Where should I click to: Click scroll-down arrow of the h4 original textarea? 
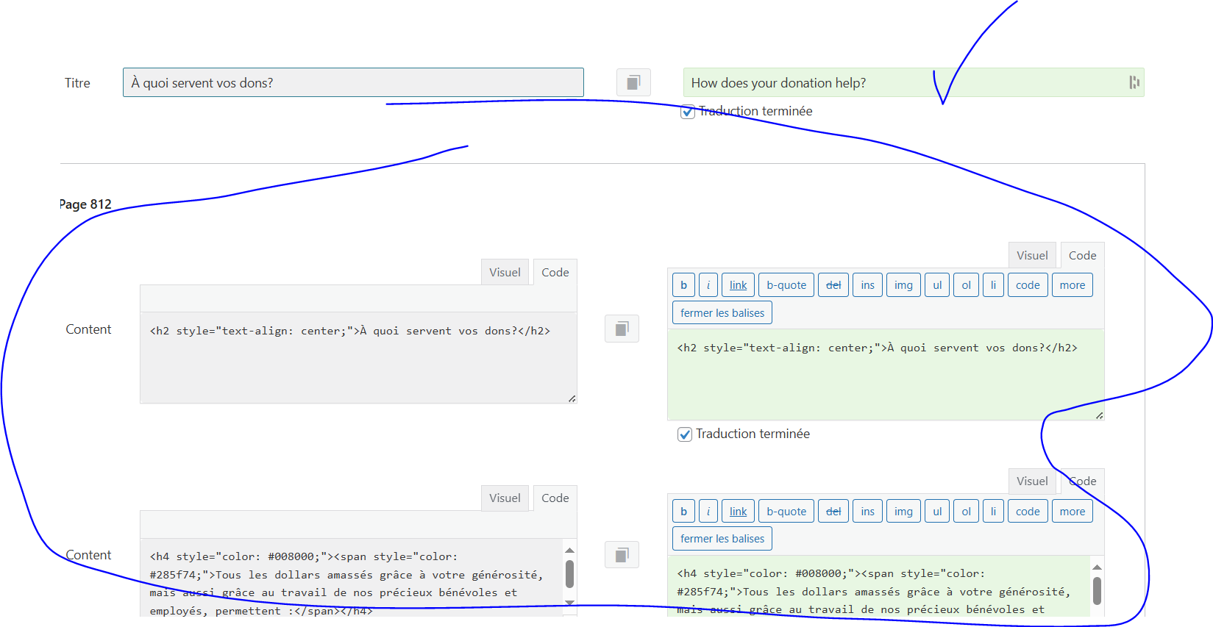(x=570, y=603)
